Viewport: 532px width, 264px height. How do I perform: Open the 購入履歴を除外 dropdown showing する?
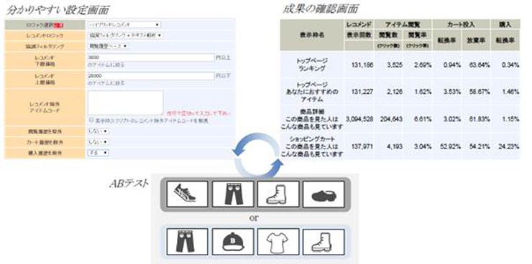(98, 153)
